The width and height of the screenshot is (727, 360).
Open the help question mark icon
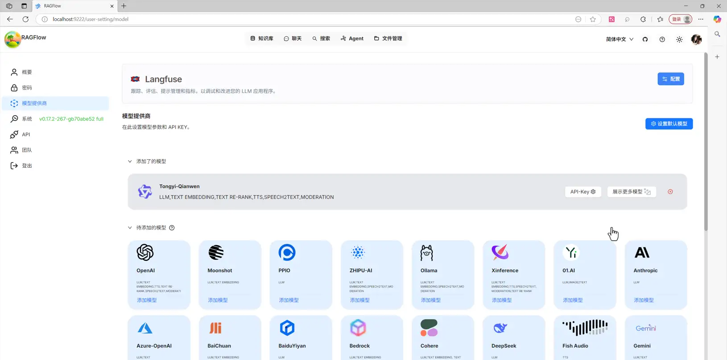662,39
